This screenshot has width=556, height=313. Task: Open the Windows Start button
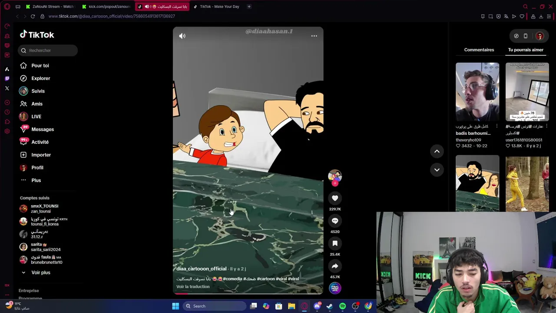pos(175,306)
